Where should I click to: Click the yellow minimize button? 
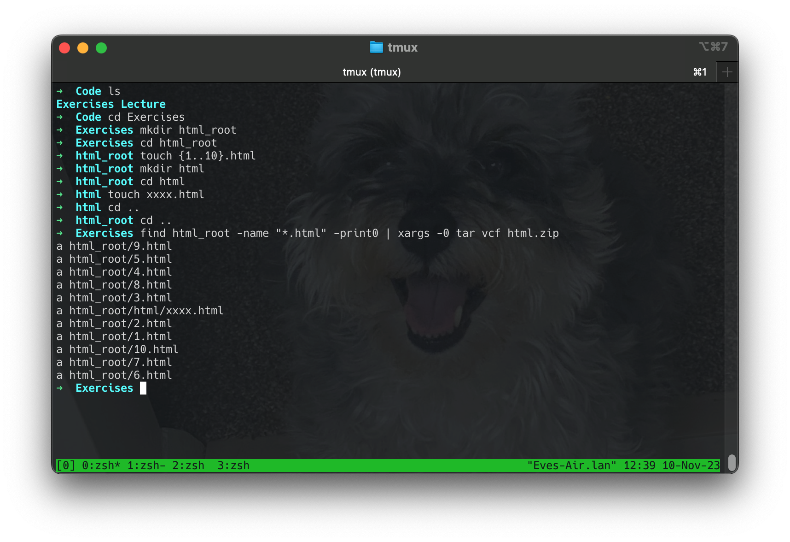(83, 47)
